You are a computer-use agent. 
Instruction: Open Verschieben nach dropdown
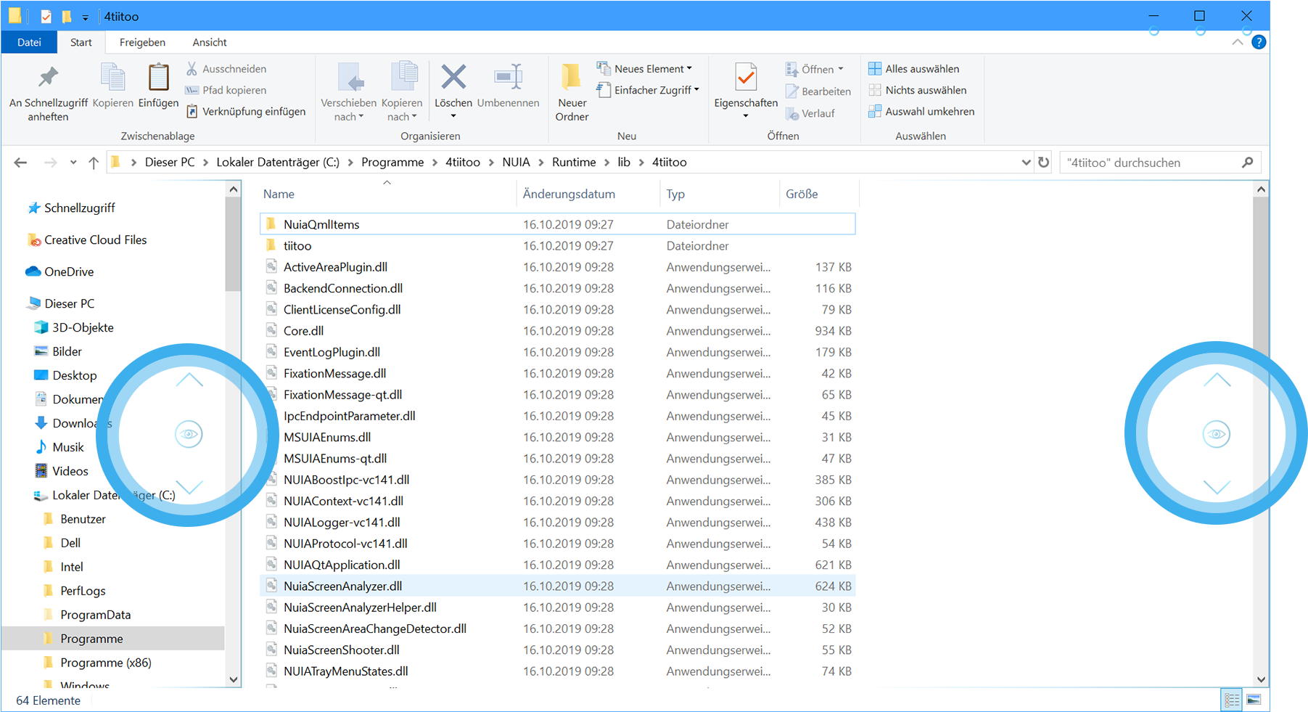pos(349,93)
